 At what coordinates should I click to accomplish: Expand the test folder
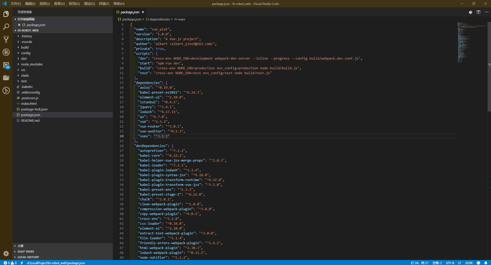coord(63,81)
